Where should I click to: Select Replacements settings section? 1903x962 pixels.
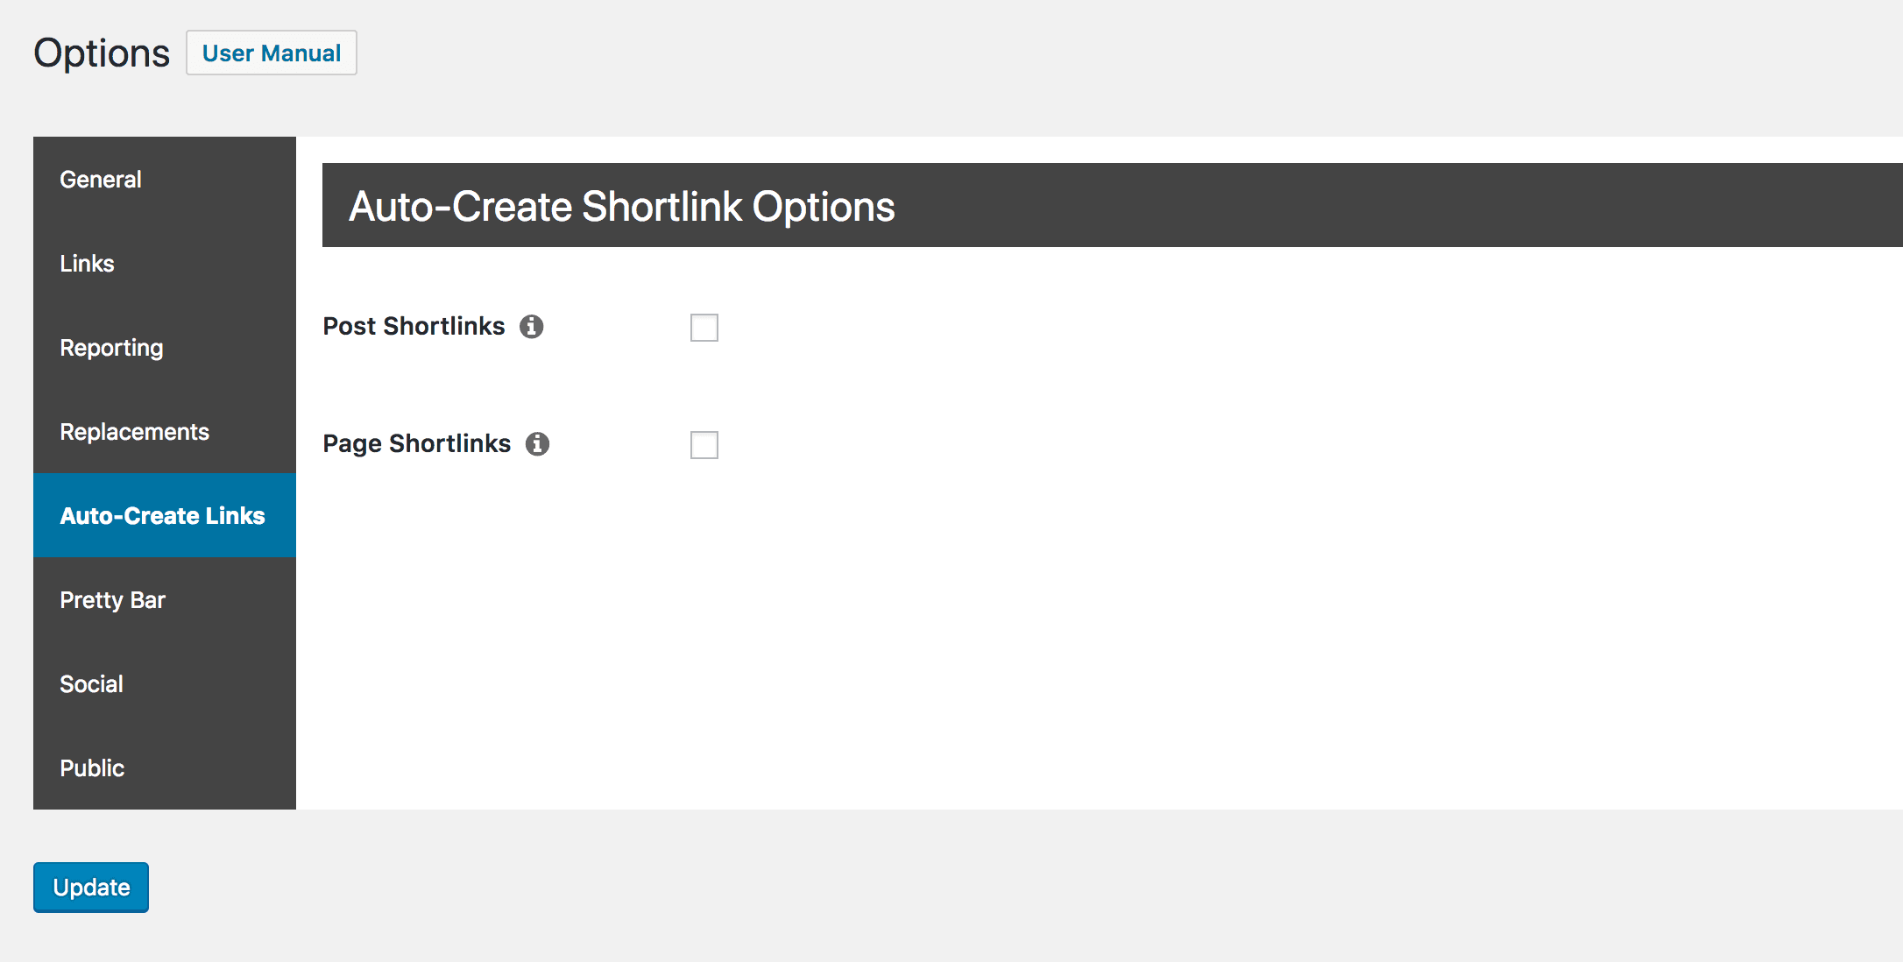click(134, 431)
